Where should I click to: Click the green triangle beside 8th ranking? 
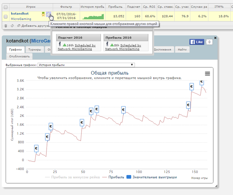[112, 45]
